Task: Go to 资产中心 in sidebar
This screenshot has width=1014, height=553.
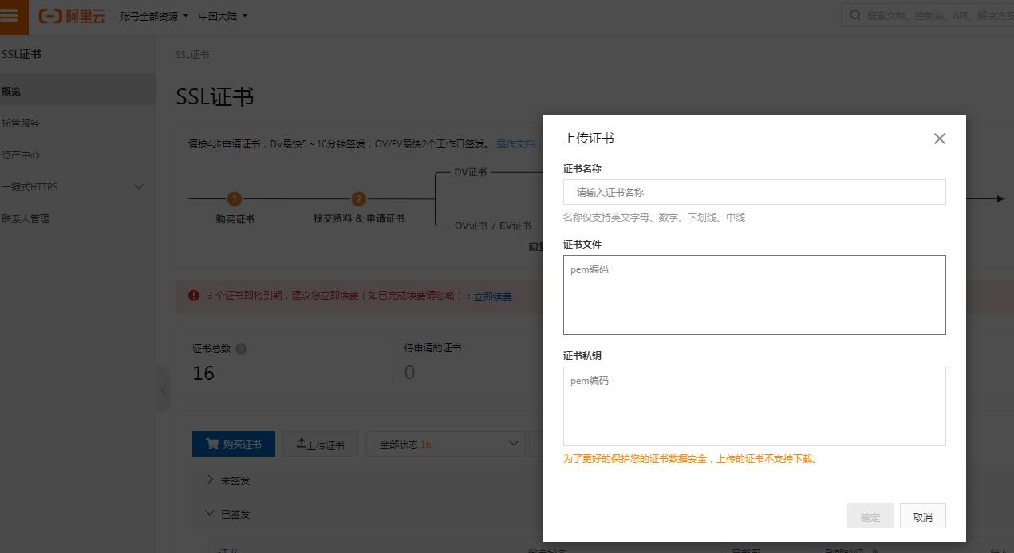Action: [21, 155]
